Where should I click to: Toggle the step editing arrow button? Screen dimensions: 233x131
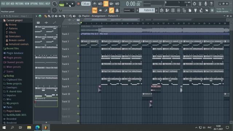pyautogui.click(x=100, y=10)
